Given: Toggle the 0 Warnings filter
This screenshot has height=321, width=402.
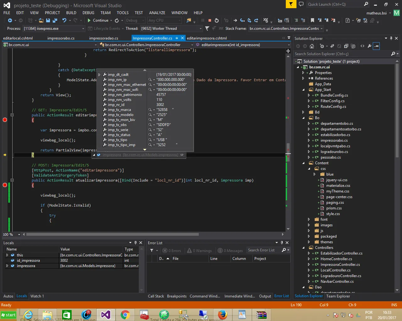Looking at the screenshot, I should pos(199,250).
